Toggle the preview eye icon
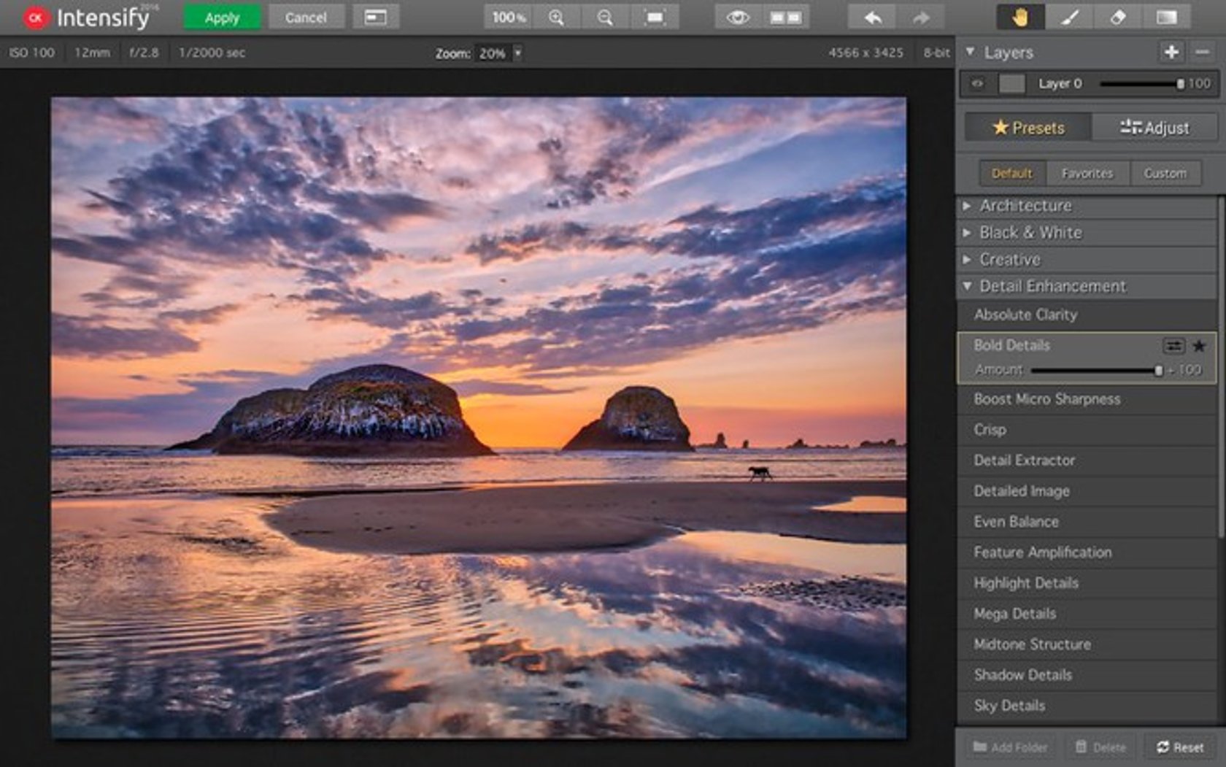Screen dimensions: 1226x767 (x=740, y=17)
